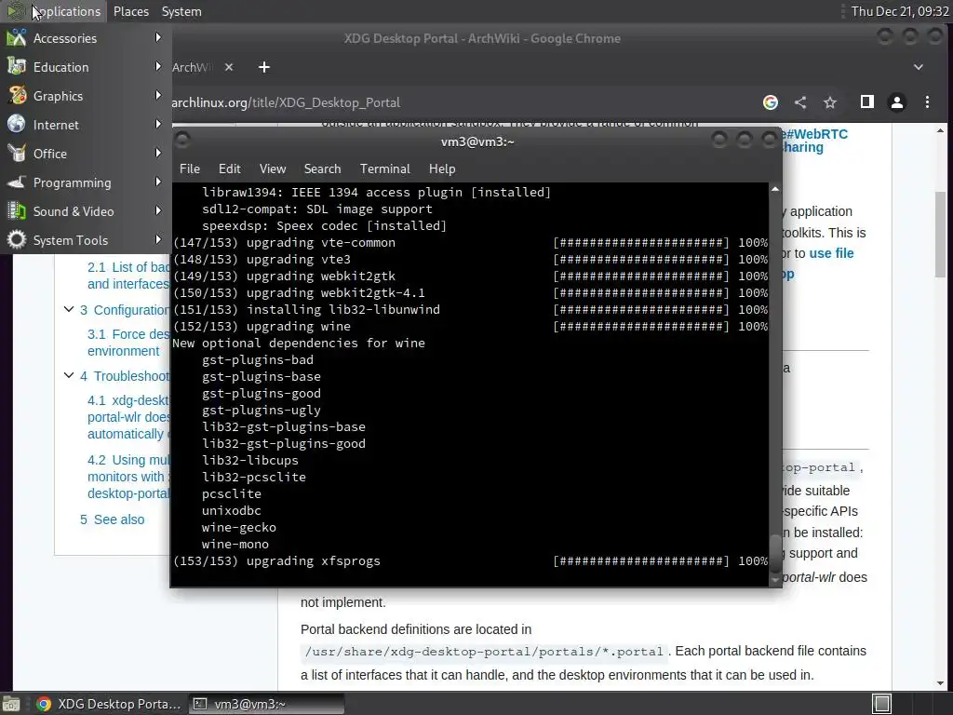Open terminal Search menu
This screenshot has height=715, width=953.
coord(322,169)
